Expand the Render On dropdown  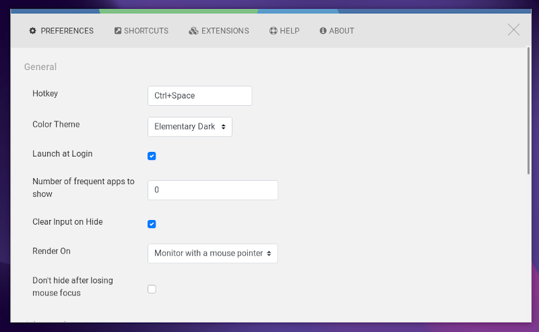(x=213, y=254)
